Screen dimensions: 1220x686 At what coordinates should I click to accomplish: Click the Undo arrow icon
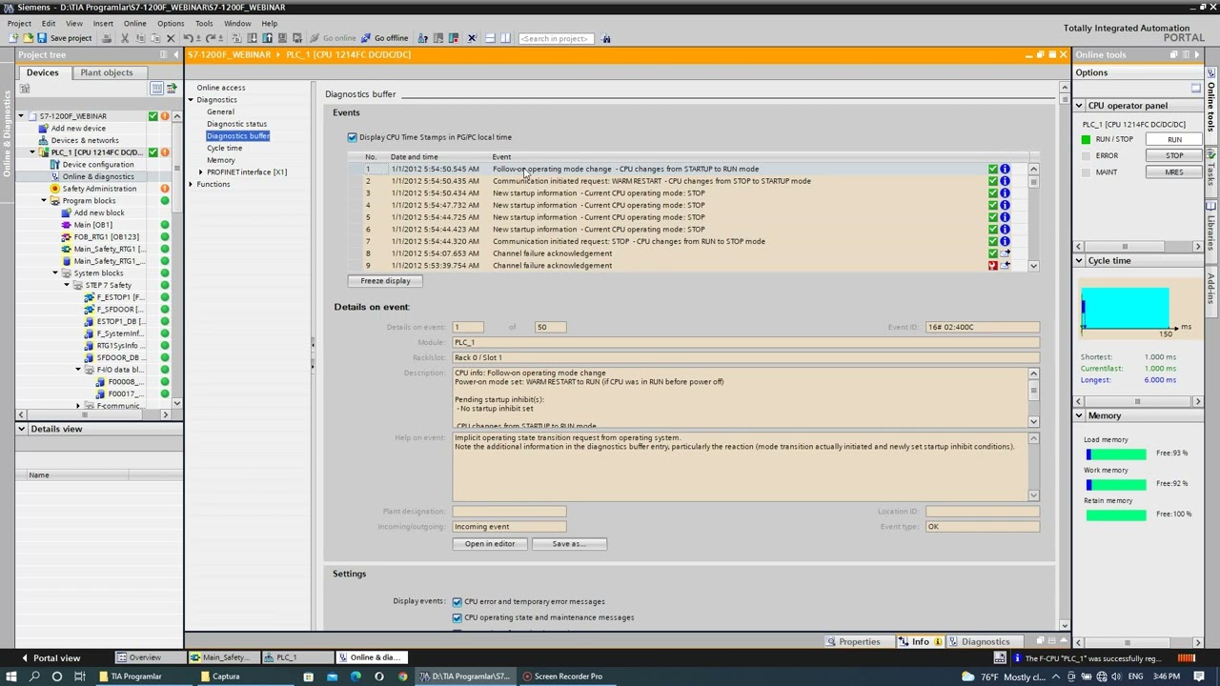tap(189, 38)
